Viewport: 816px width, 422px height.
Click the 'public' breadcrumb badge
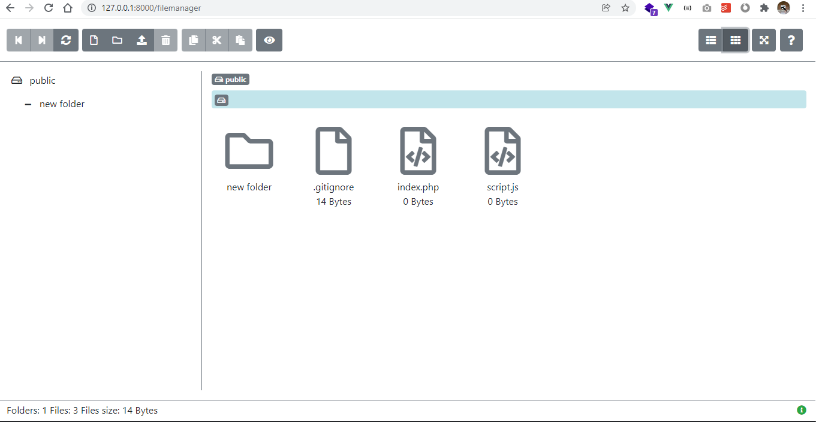[x=230, y=79]
